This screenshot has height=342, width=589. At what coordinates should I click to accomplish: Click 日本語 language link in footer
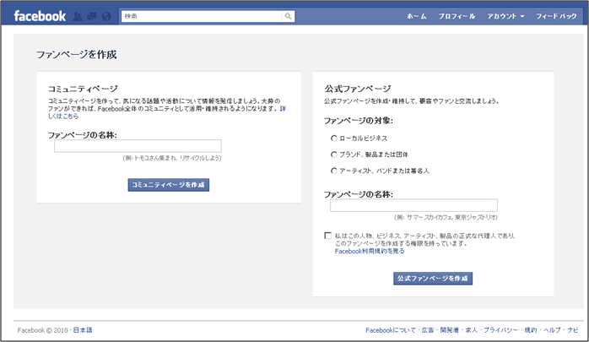point(83,330)
